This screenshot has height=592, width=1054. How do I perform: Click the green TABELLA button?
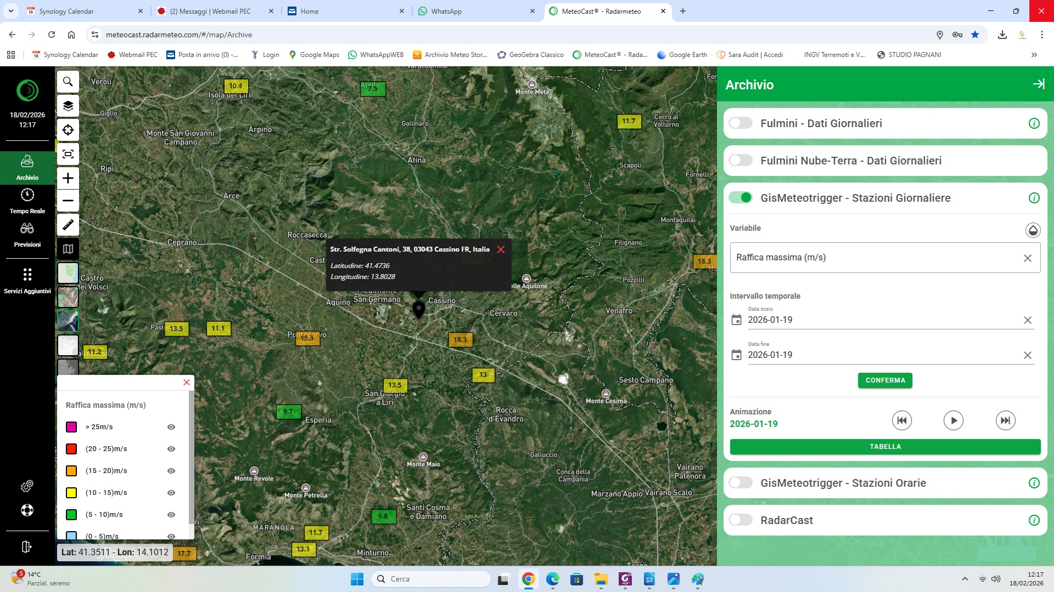[885, 447]
